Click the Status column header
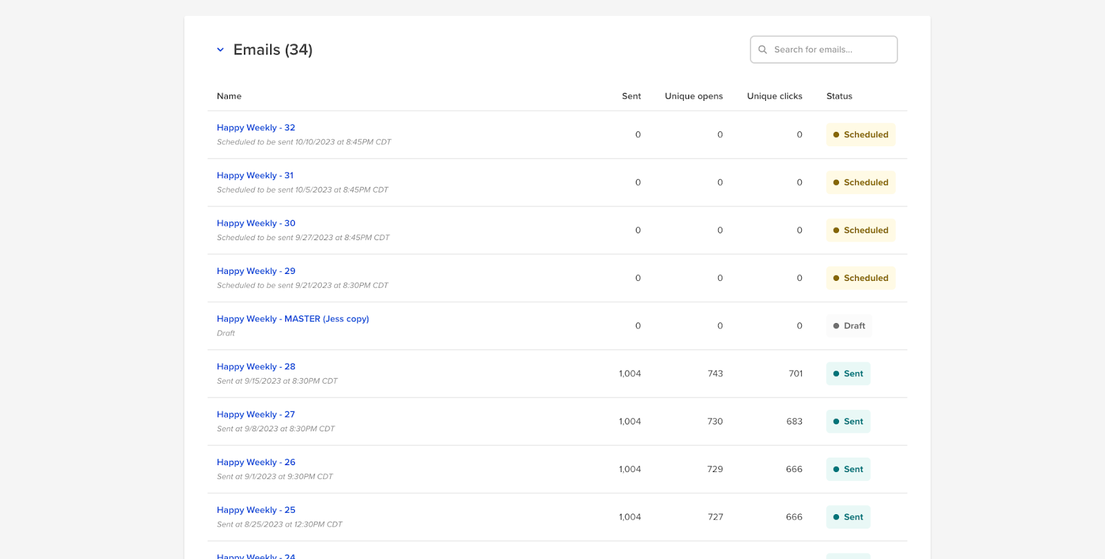This screenshot has width=1105, height=559. pos(839,96)
